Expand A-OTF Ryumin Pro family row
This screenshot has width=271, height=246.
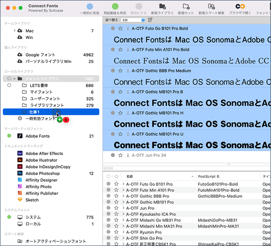(123, 232)
